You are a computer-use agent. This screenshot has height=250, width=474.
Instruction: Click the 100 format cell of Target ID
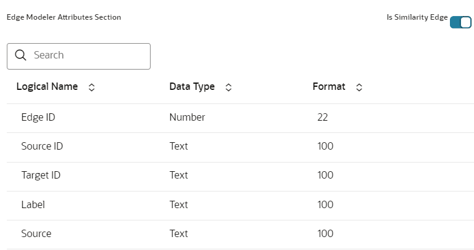[x=325, y=175]
